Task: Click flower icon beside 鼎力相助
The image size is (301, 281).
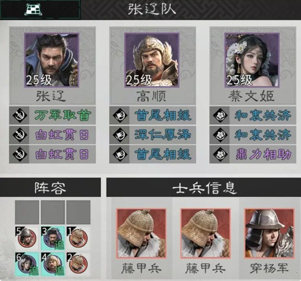Action: pyautogui.click(x=220, y=154)
